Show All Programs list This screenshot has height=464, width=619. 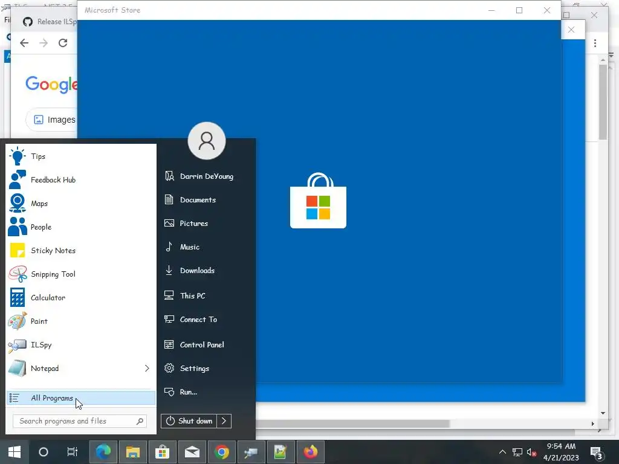pos(81,398)
